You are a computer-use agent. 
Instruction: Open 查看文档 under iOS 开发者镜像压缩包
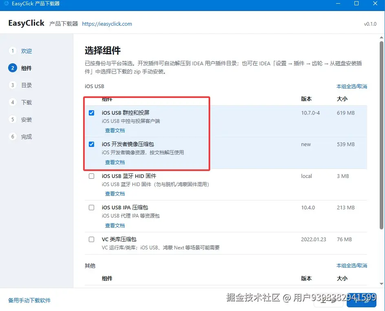click(115, 162)
